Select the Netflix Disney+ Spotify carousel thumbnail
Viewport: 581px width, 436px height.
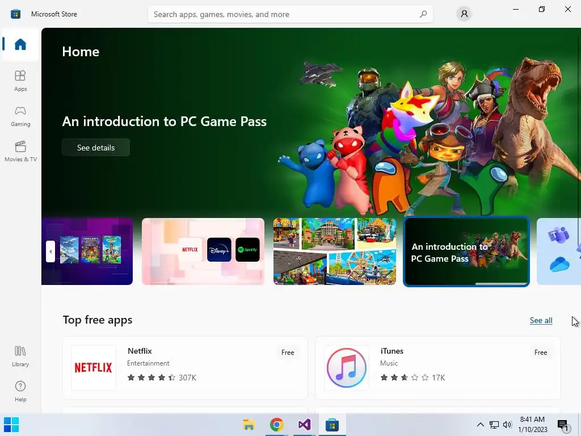click(203, 251)
